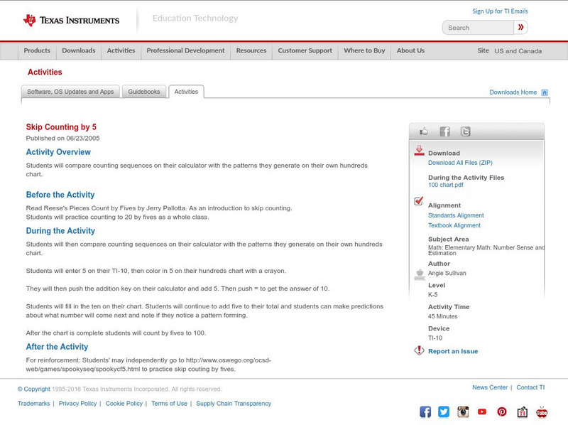Open the Activities navigation menu
This screenshot has width=568, height=425.
tap(121, 50)
